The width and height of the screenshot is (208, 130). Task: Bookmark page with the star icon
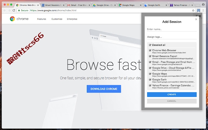click(x=193, y=10)
